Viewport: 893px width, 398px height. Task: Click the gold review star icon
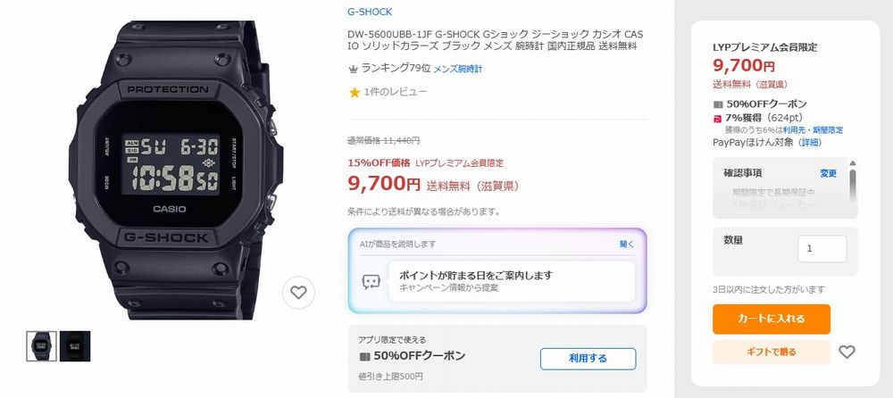[355, 92]
